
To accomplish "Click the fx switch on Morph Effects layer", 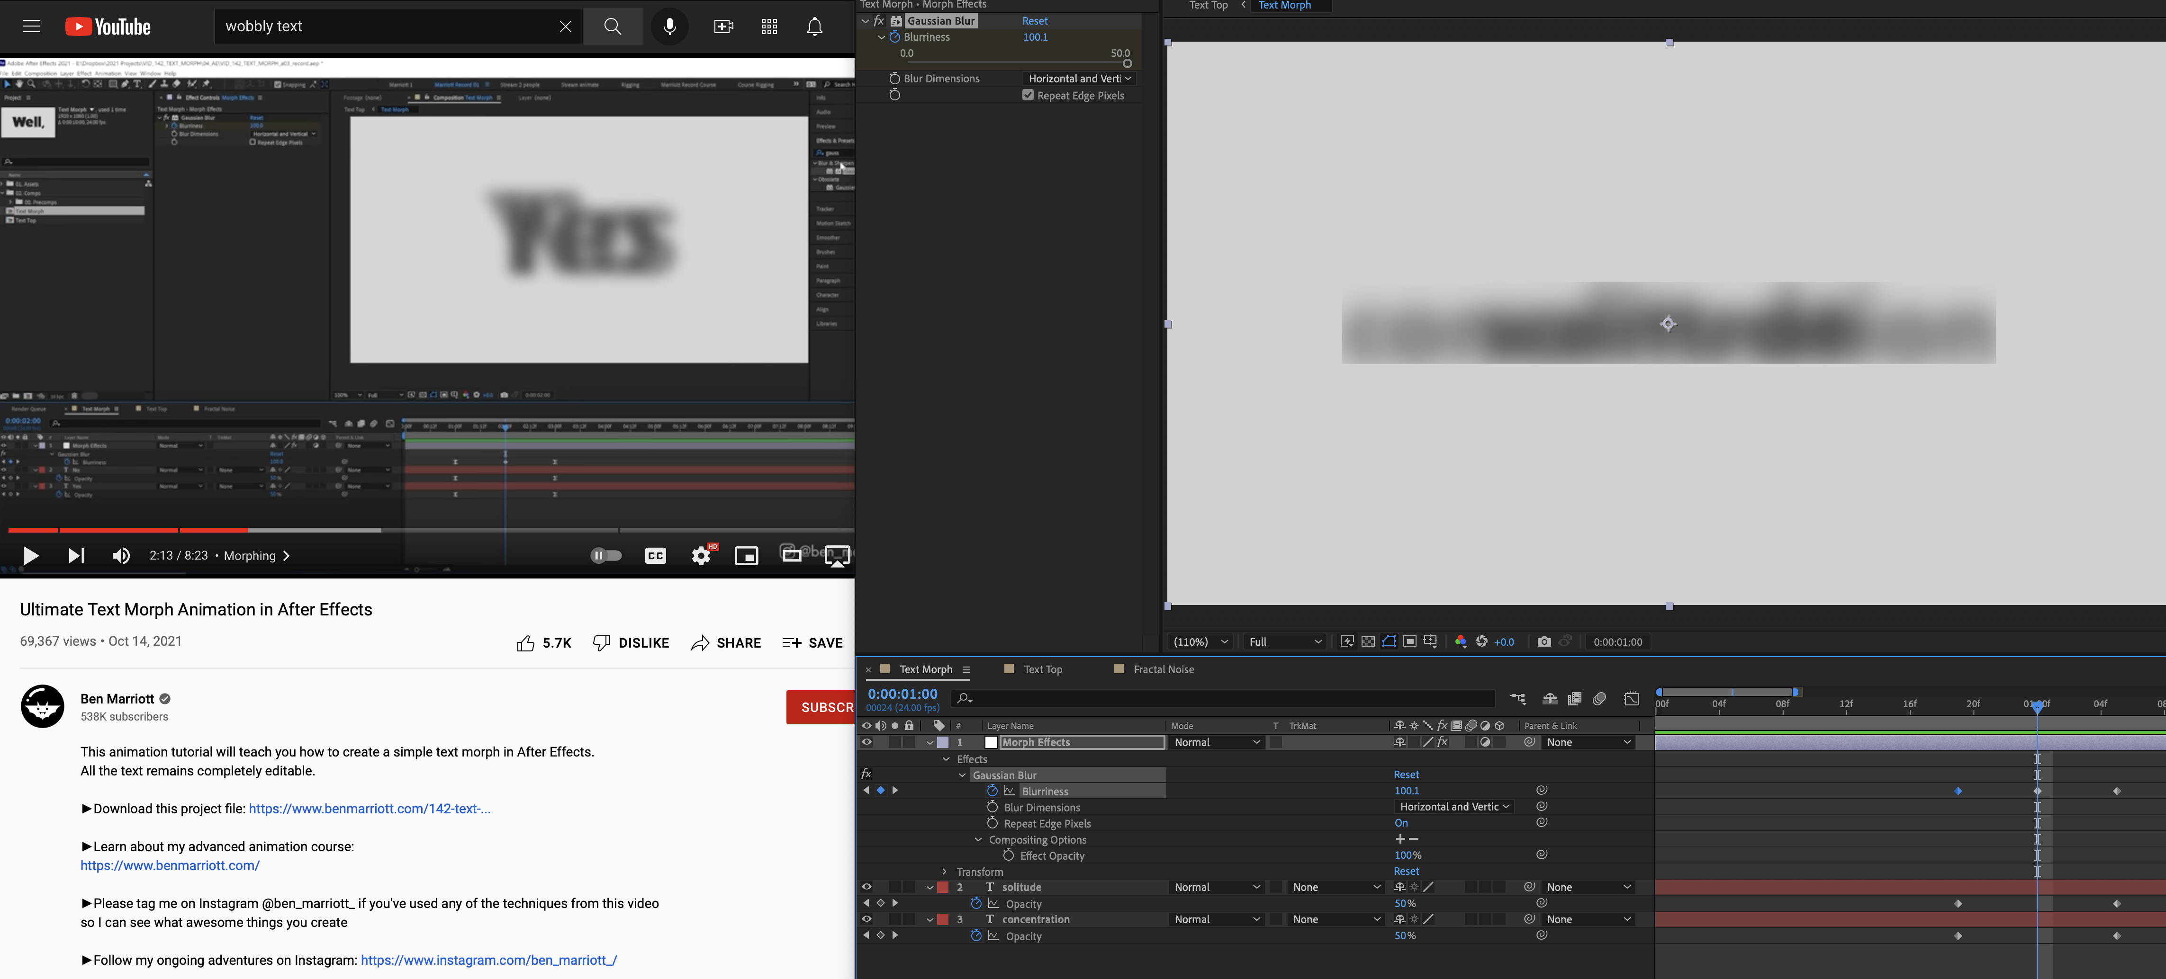I will pos(1443,742).
